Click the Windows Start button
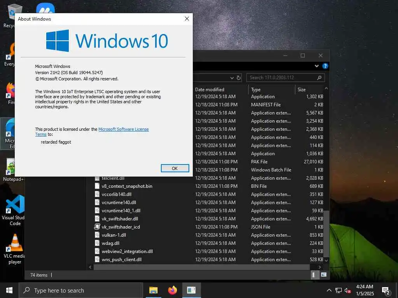The height and width of the screenshot is (298, 398). [x=9, y=290]
